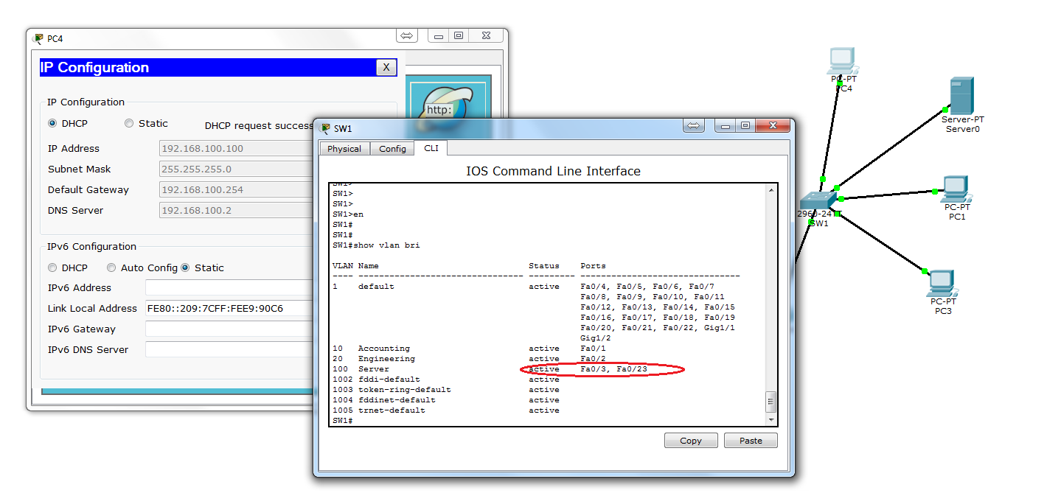Select the IPv4 DHCP radio button
Image resolution: width=1061 pixels, height=493 pixels.
[52, 123]
